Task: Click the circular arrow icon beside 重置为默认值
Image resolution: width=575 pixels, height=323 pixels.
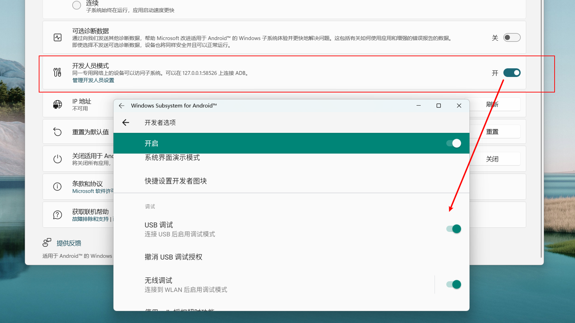Action: (57, 131)
